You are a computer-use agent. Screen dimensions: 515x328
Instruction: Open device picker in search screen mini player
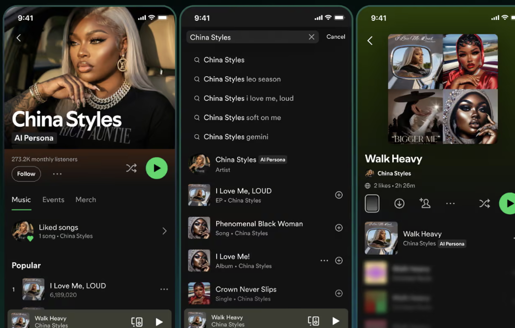coord(313,321)
